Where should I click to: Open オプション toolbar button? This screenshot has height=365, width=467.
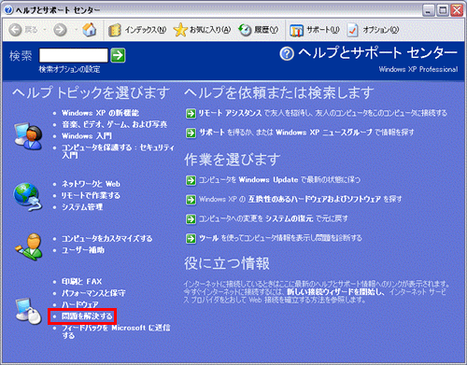pyautogui.click(x=373, y=30)
